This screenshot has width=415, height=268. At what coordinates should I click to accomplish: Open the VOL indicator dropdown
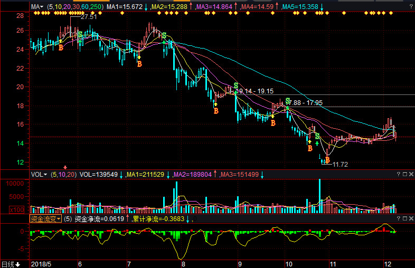click(39, 174)
